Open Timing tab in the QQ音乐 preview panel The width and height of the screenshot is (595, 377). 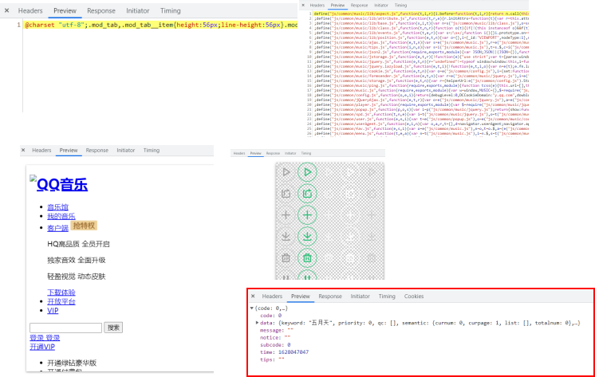coord(152,150)
